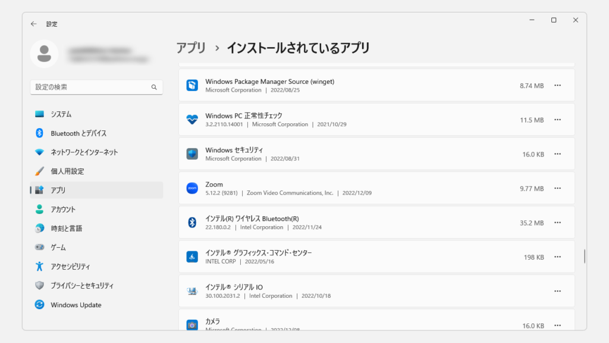Viewport: 609px width, 343px height.
Task: Click the アカウント person icon
Action: tap(39, 209)
